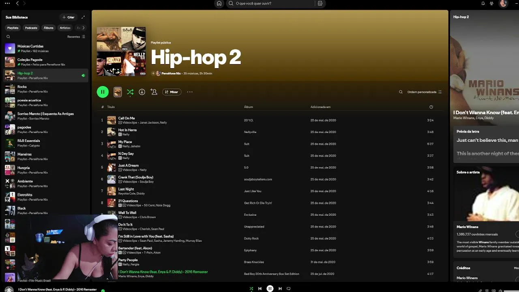Open the album link Get Rich Or Die Tryin'
The height and width of the screenshot is (292, 519).
point(258,203)
